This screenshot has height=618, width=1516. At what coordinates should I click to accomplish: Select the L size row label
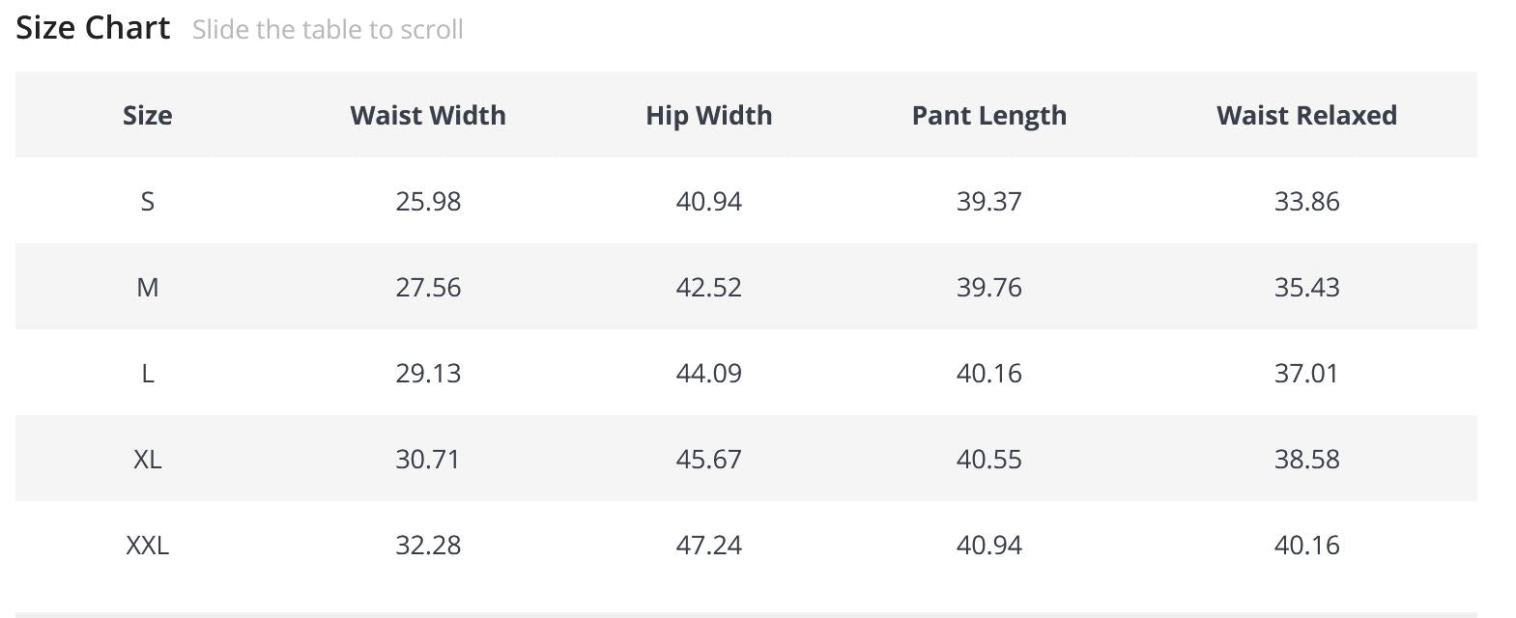(x=148, y=374)
